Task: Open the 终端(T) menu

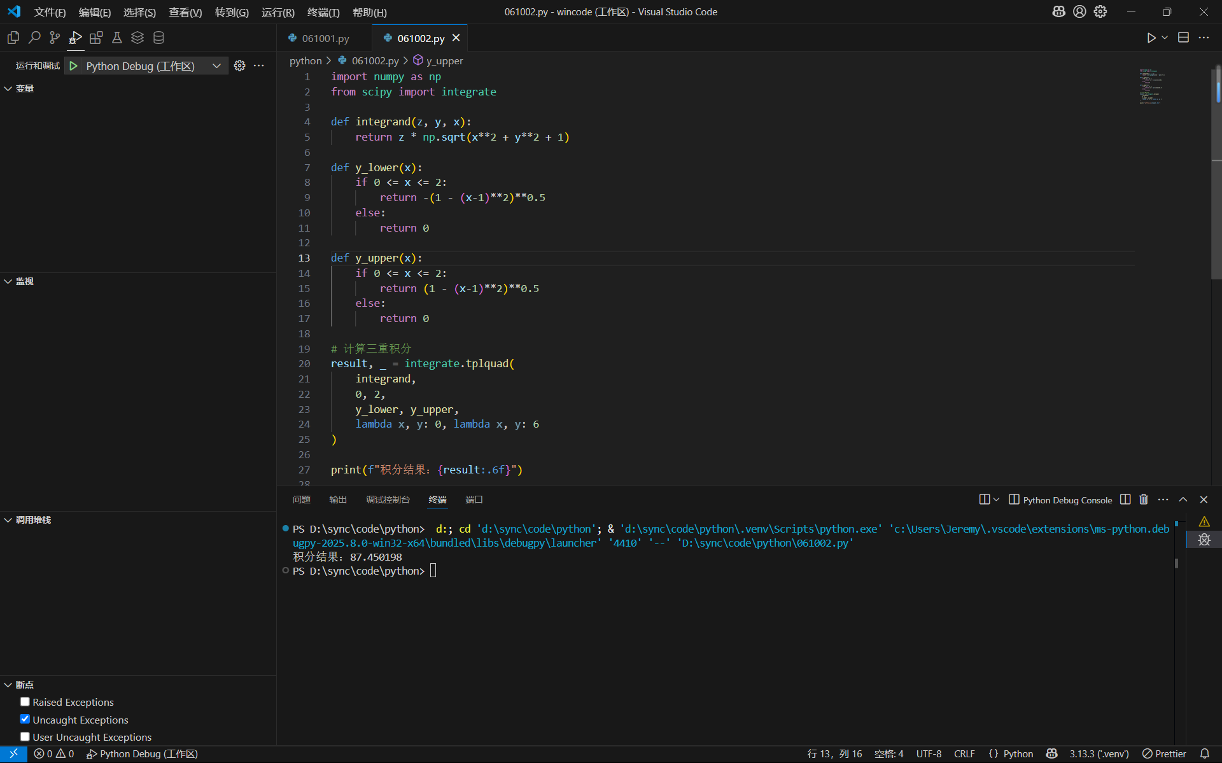Action: [x=323, y=12]
